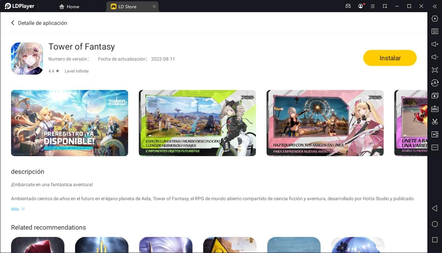Open the operation recorder (A) icon

(435, 83)
